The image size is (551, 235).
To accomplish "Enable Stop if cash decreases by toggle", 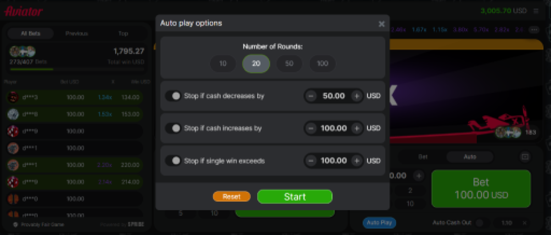I will point(173,96).
